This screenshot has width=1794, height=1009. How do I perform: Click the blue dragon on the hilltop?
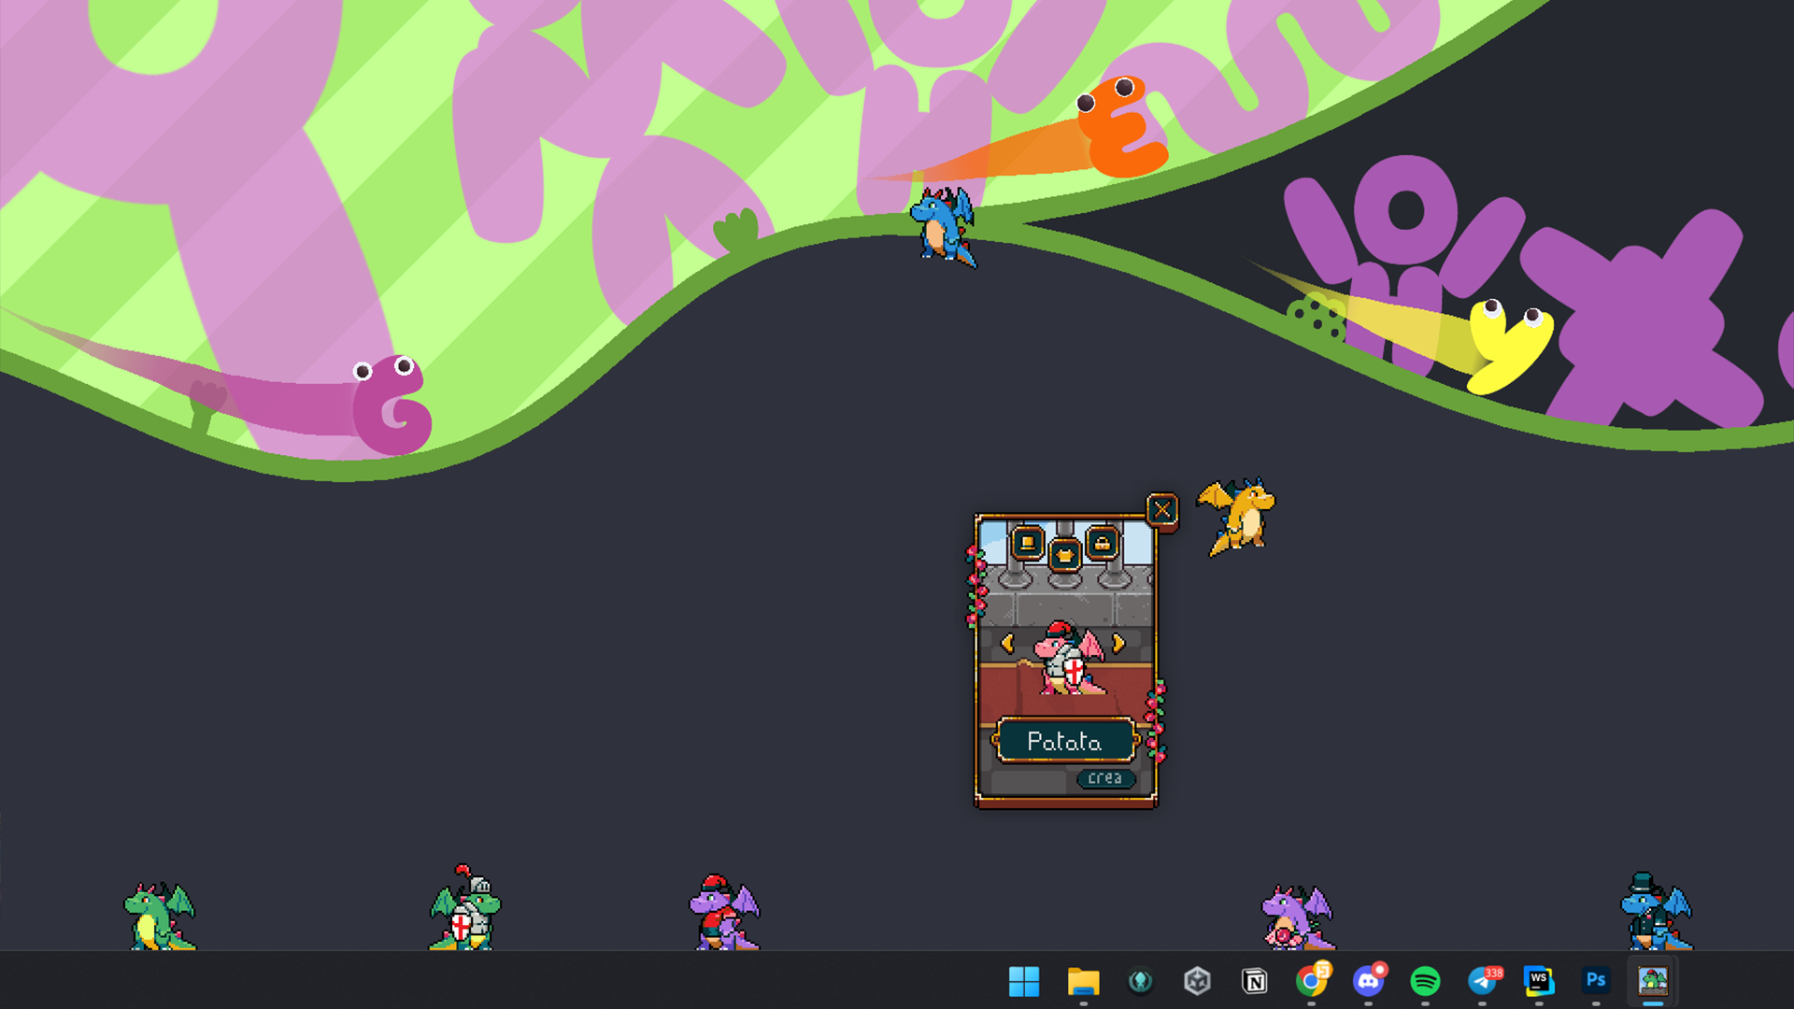point(944,225)
